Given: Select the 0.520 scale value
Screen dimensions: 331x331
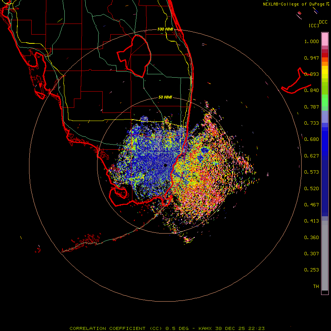Looking at the screenshot, I should tap(312, 189).
